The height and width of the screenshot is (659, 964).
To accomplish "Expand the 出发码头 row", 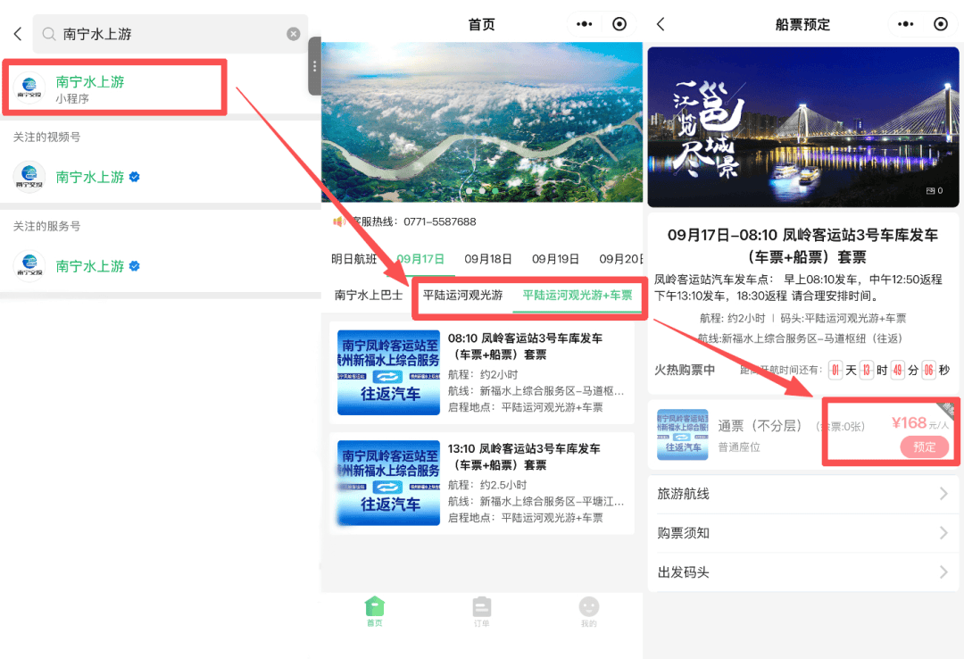I will coord(803,572).
